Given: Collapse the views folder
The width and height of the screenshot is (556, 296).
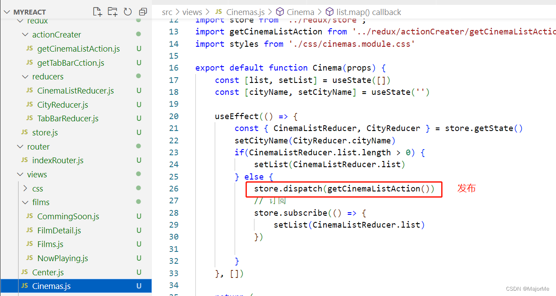Looking at the screenshot, I should (19, 175).
